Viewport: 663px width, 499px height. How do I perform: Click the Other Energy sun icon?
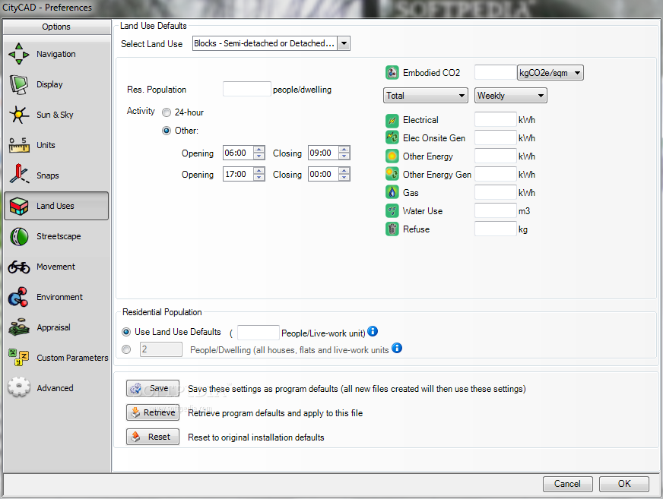tap(392, 156)
